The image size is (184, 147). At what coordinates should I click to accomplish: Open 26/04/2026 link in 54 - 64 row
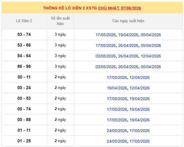[x=128, y=56]
